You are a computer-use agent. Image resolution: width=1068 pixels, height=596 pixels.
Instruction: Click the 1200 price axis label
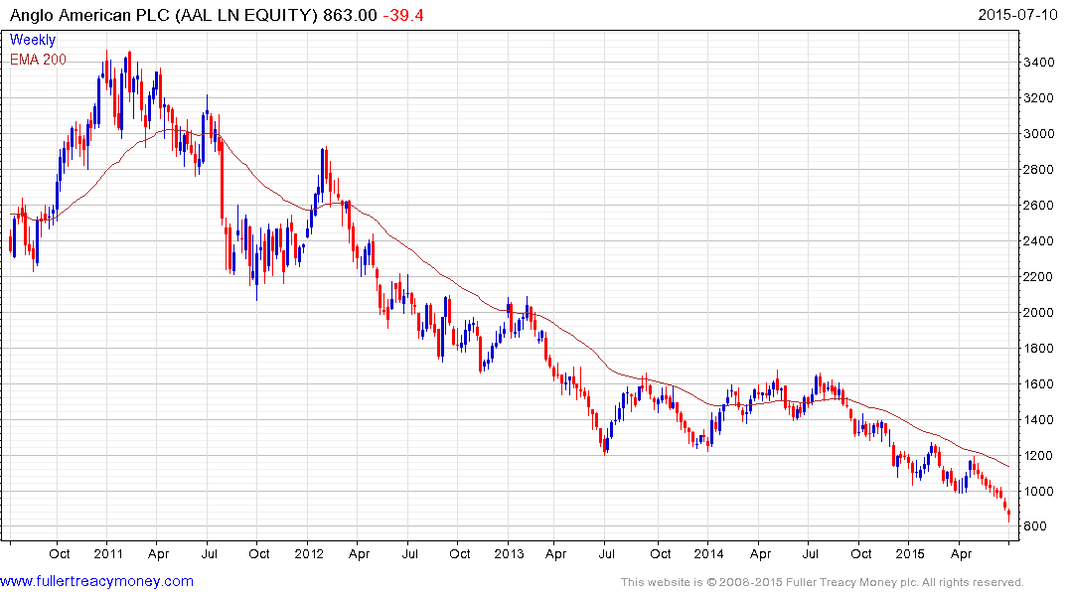[x=1039, y=456]
